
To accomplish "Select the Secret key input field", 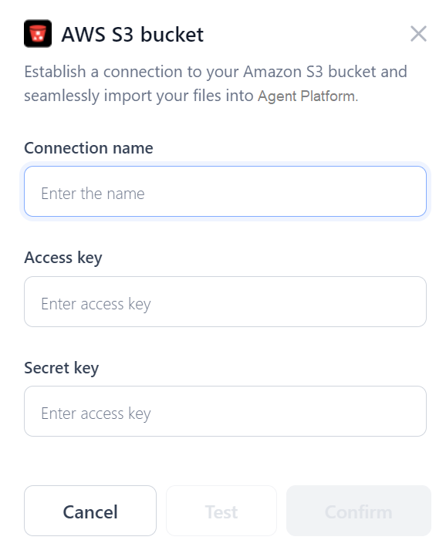I will coord(225,411).
